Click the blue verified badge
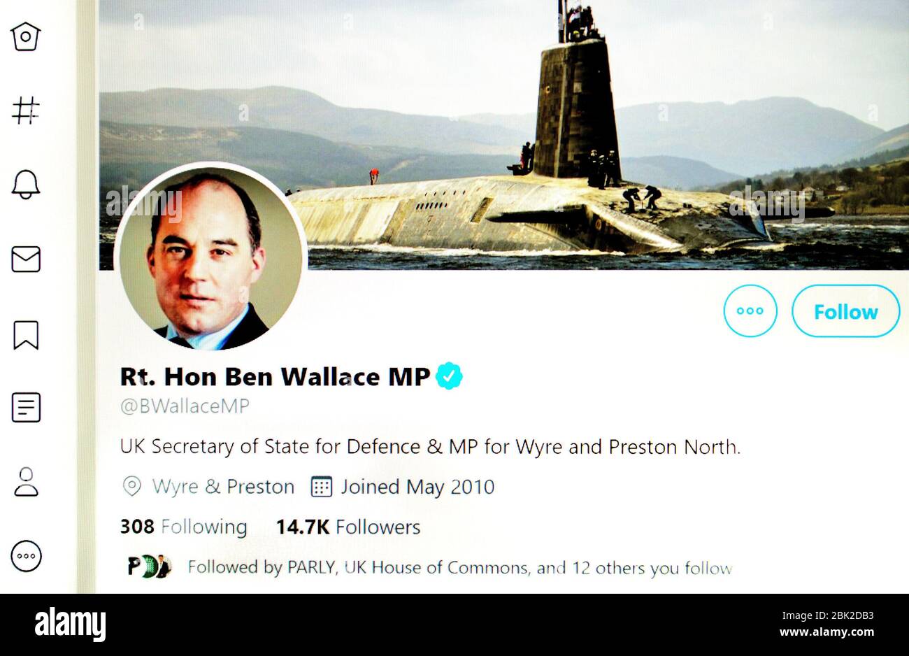Image resolution: width=909 pixels, height=656 pixels. 449,376
